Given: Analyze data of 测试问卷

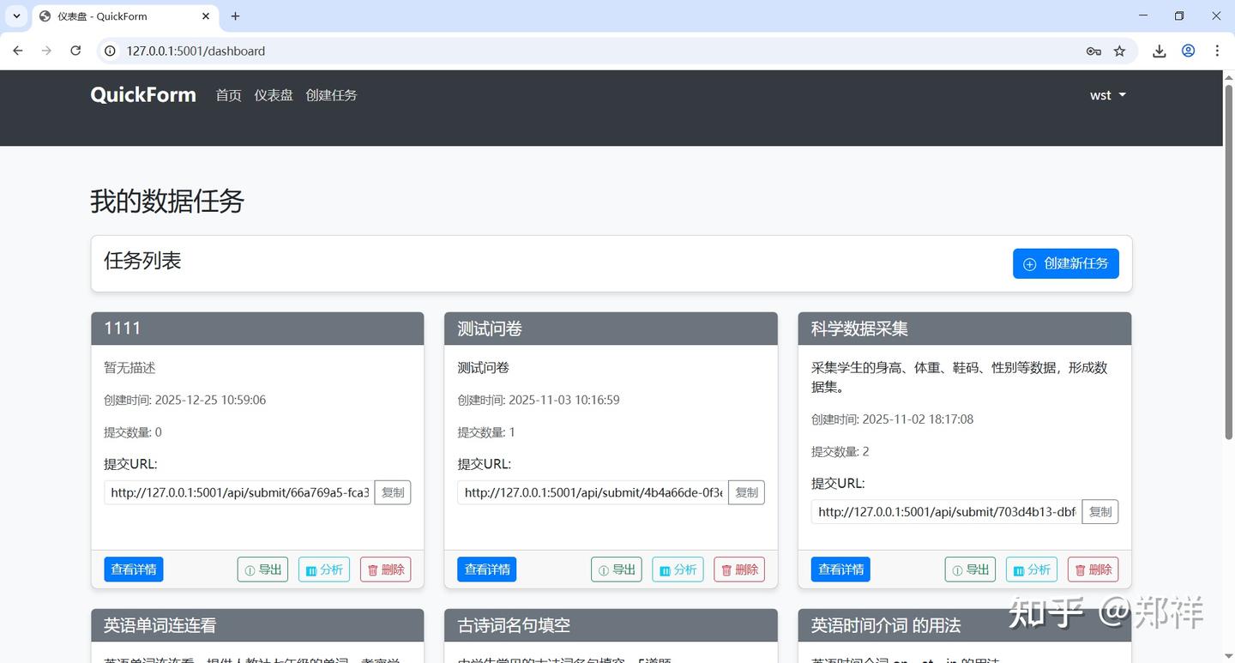Looking at the screenshot, I should pyautogui.click(x=678, y=570).
